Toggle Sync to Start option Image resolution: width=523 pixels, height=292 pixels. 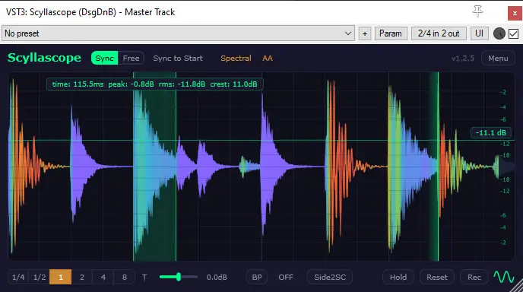[x=178, y=58]
